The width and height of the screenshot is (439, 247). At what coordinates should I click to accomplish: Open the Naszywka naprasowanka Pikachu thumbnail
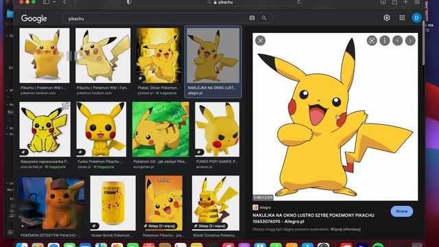tap(45, 130)
